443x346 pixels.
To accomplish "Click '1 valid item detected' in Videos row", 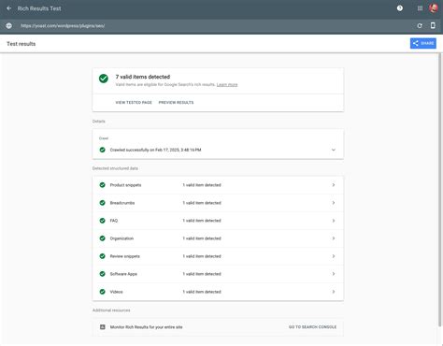I will 202,292.
